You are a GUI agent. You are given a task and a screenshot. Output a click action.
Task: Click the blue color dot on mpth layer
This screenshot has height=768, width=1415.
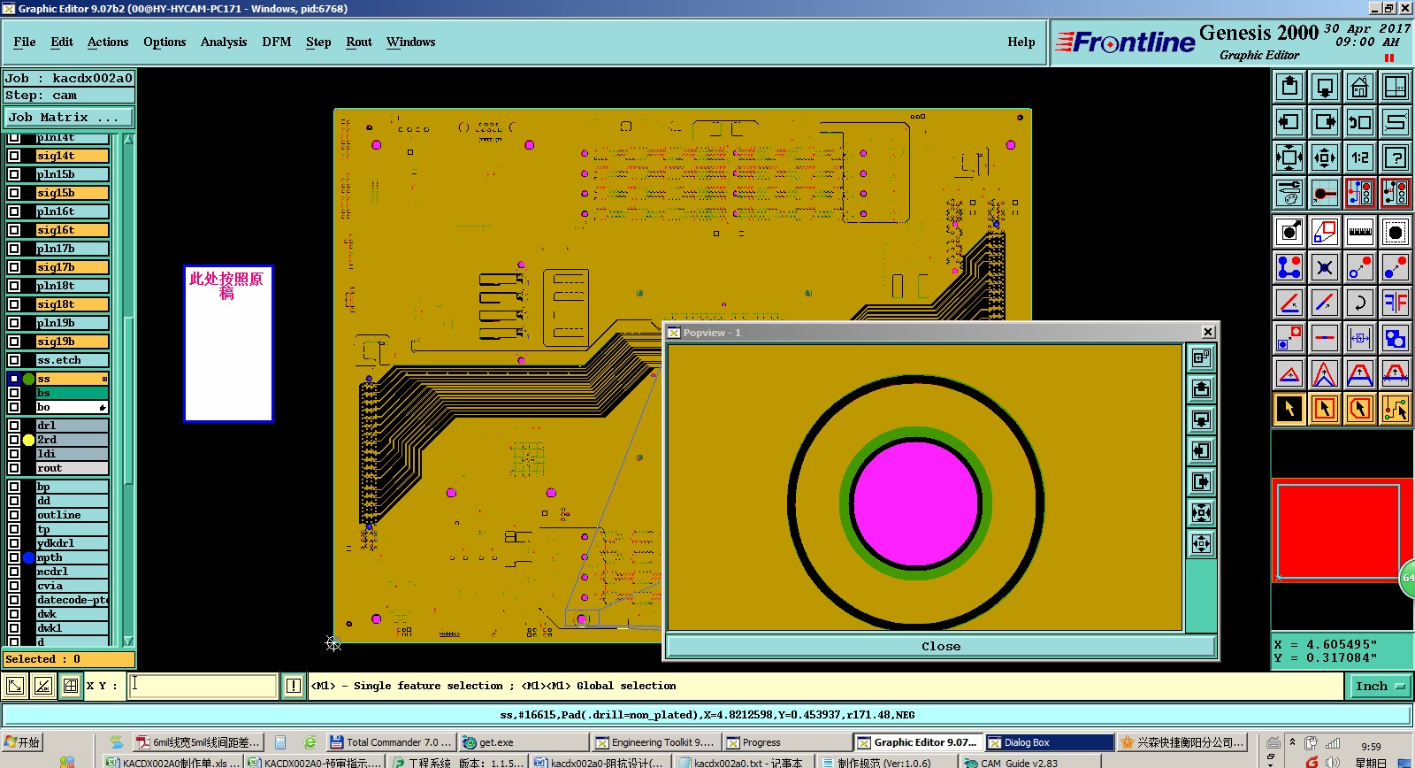coord(28,557)
